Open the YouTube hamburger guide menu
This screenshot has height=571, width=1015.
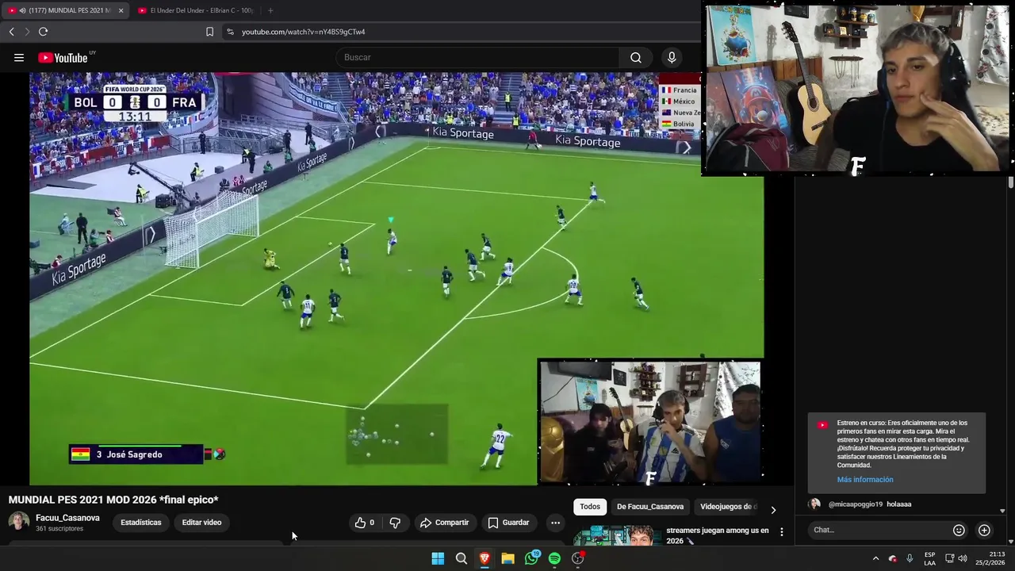tap(19, 57)
